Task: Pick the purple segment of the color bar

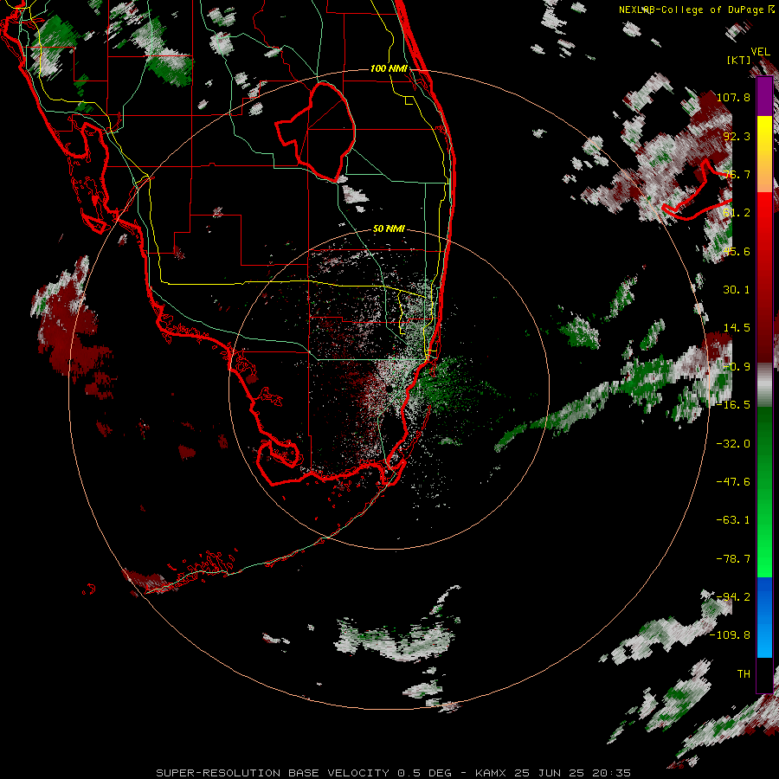Action: click(764, 96)
